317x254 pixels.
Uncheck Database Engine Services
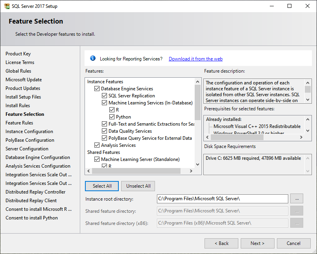(97, 89)
